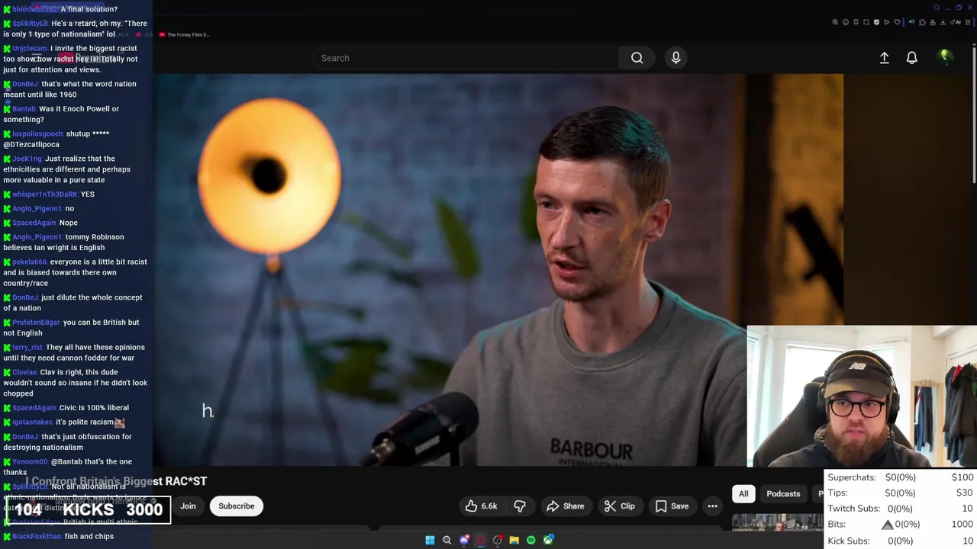Click the YouTube search magnifier button
The image size is (977, 549).
(x=637, y=58)
